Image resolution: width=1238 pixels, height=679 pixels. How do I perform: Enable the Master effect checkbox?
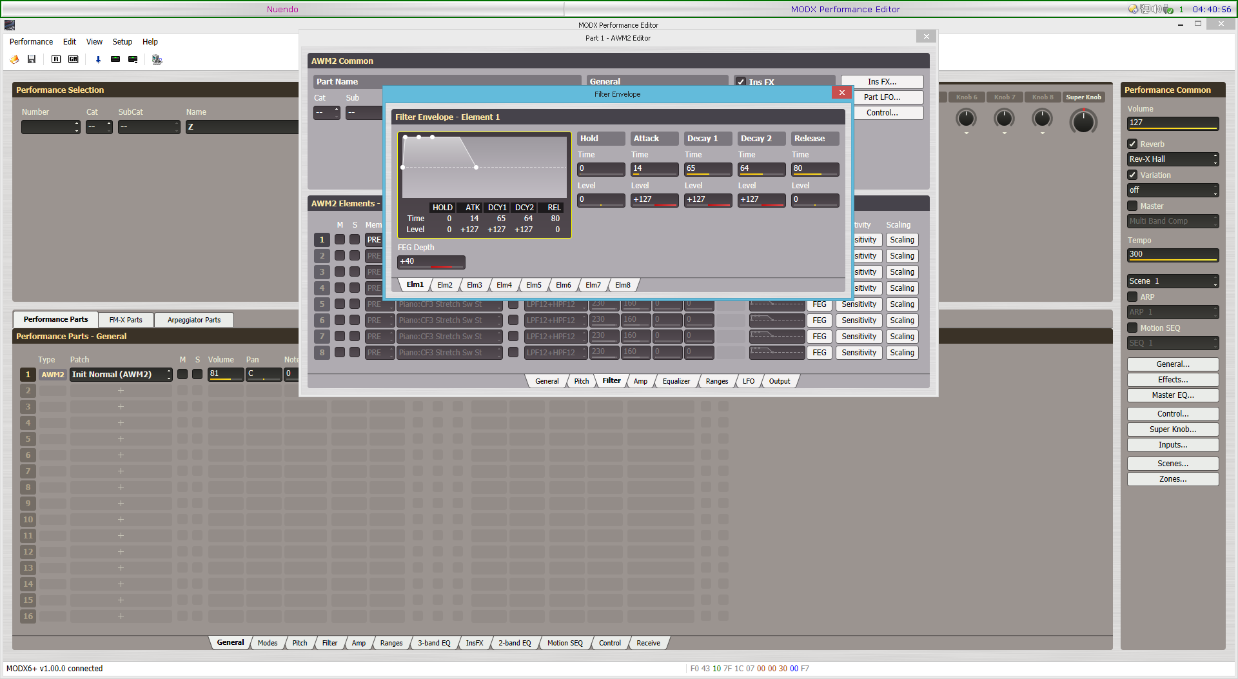[x=1132, y=206]
